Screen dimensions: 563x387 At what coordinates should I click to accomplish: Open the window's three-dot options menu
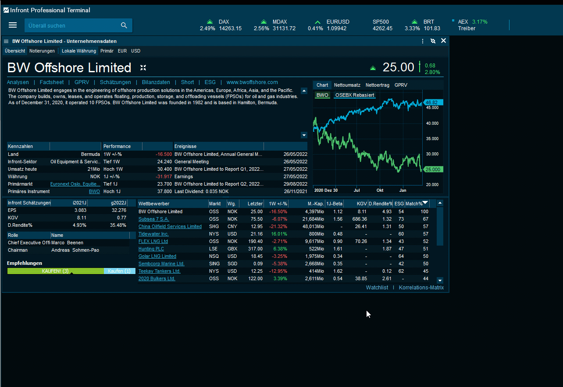(423, 41)
